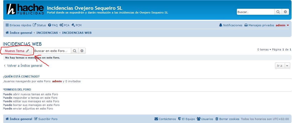Open forum advanced search gear

point(82,51)
